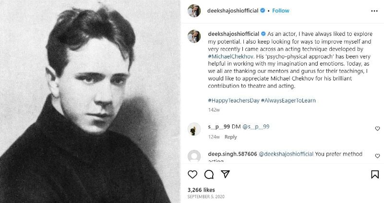Open the @s__p__99 mention link

[256, 126]
